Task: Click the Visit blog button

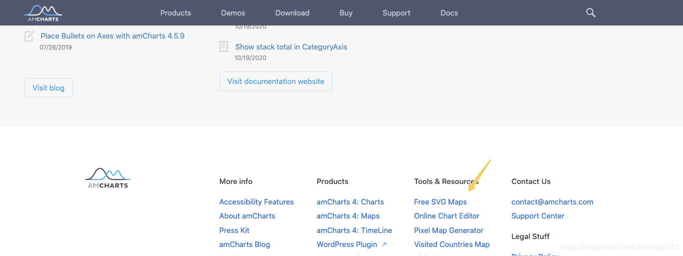Action: 49,87
